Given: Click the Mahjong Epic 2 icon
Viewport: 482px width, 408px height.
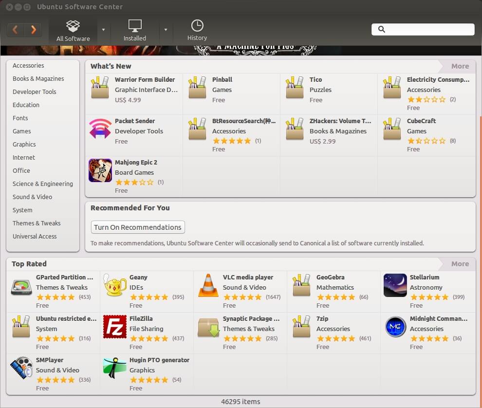Looking at the screenshot, I should pos(100,170).
